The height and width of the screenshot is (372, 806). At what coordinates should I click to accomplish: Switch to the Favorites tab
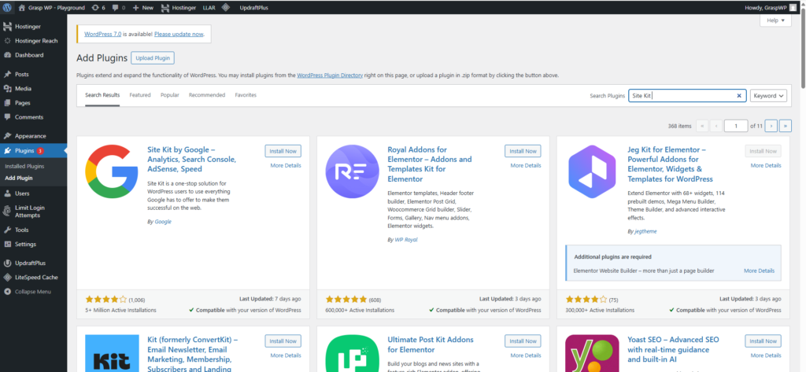(246, 95)
